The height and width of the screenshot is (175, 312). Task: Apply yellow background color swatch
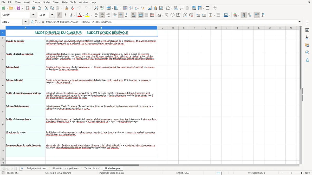click(87, 15)
